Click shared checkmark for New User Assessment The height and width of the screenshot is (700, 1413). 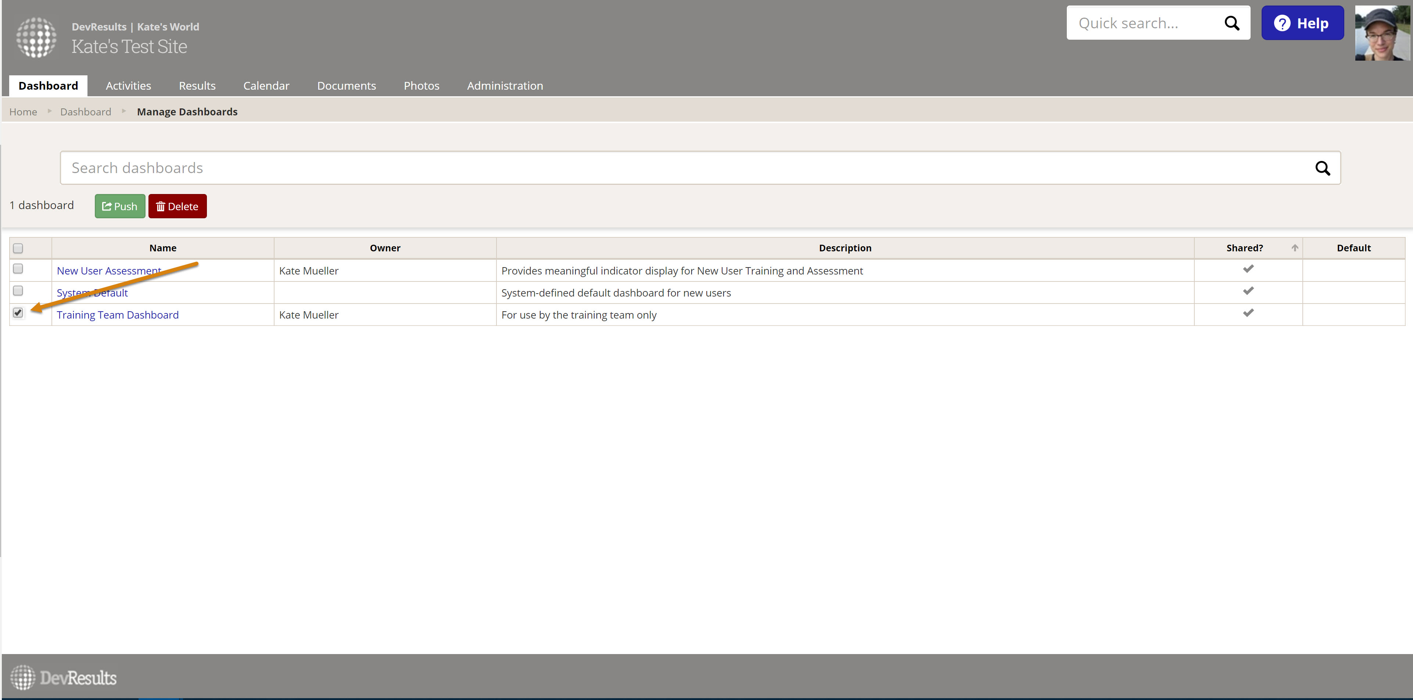click(x=1248, y=269)
